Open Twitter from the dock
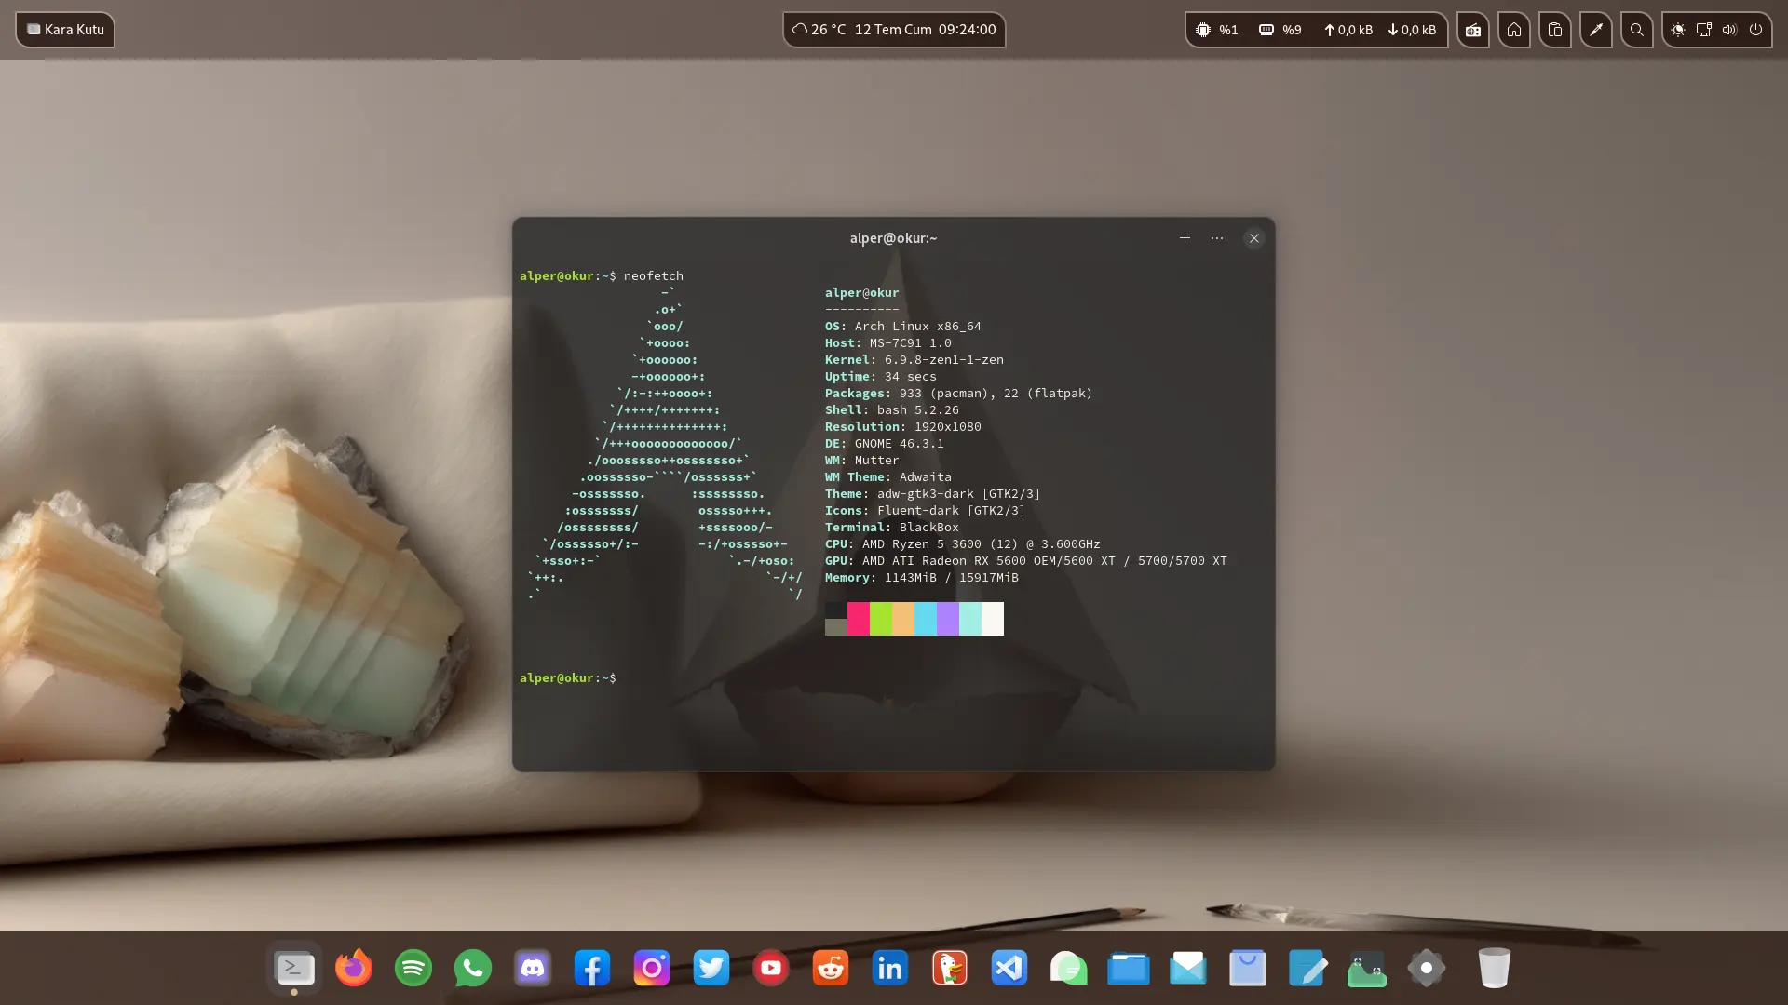Image resolution: width=1788 pixels, height=1005 pixels. [711, 968]
